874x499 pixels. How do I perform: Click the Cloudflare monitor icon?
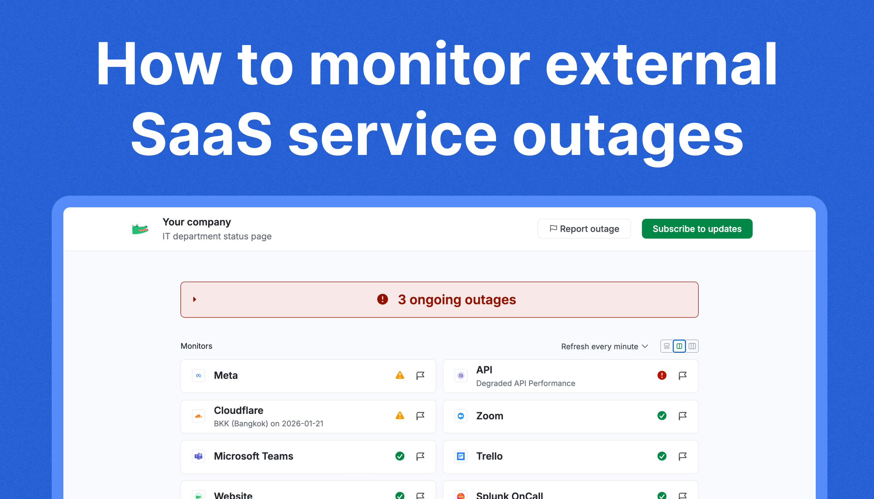[198, 416]
